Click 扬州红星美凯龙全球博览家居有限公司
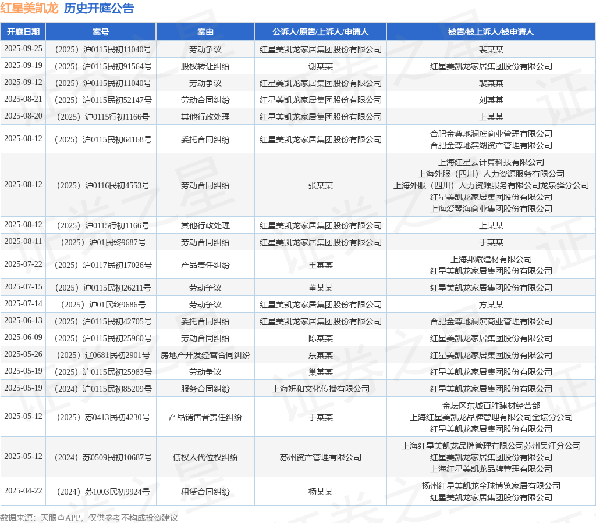 [491, 486]
